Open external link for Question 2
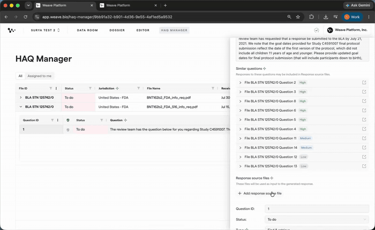This screenshot has height=230, width=375. click(x=364, y=82)
